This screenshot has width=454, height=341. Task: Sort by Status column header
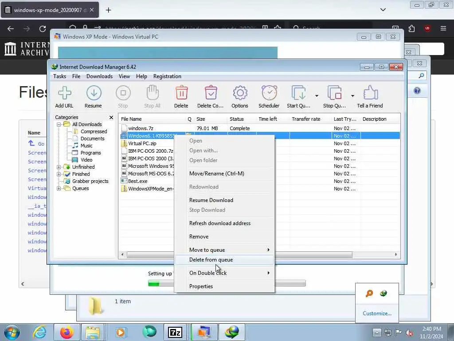(242, 119)
